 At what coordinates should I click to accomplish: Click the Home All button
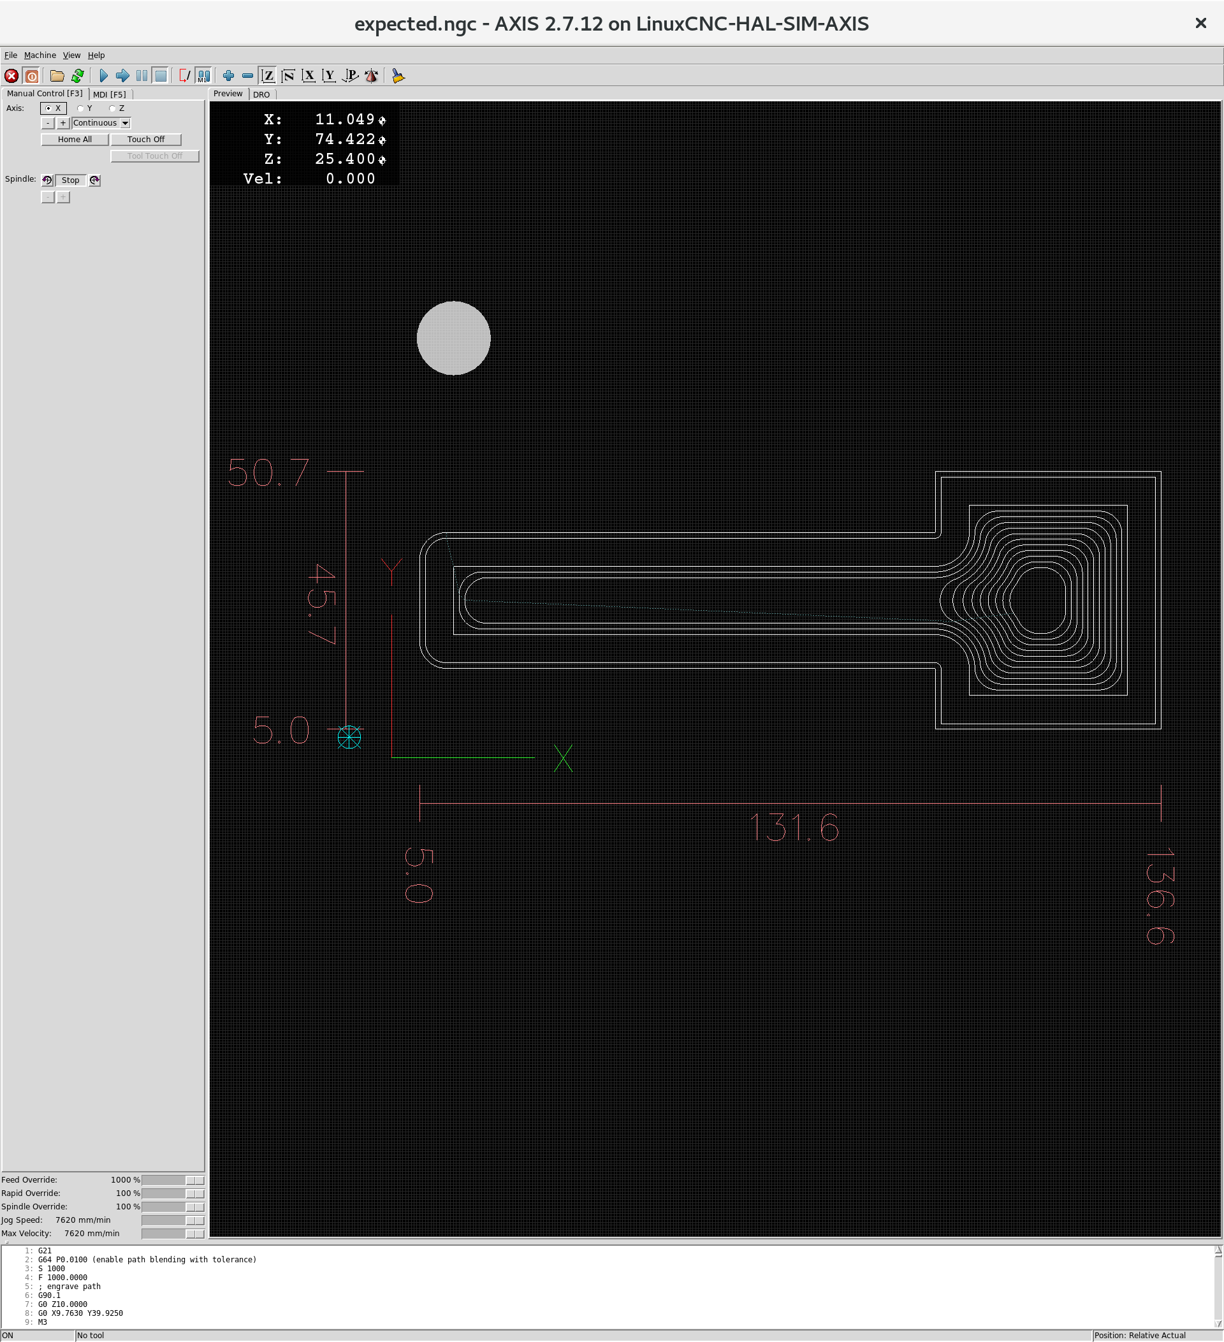75,140
